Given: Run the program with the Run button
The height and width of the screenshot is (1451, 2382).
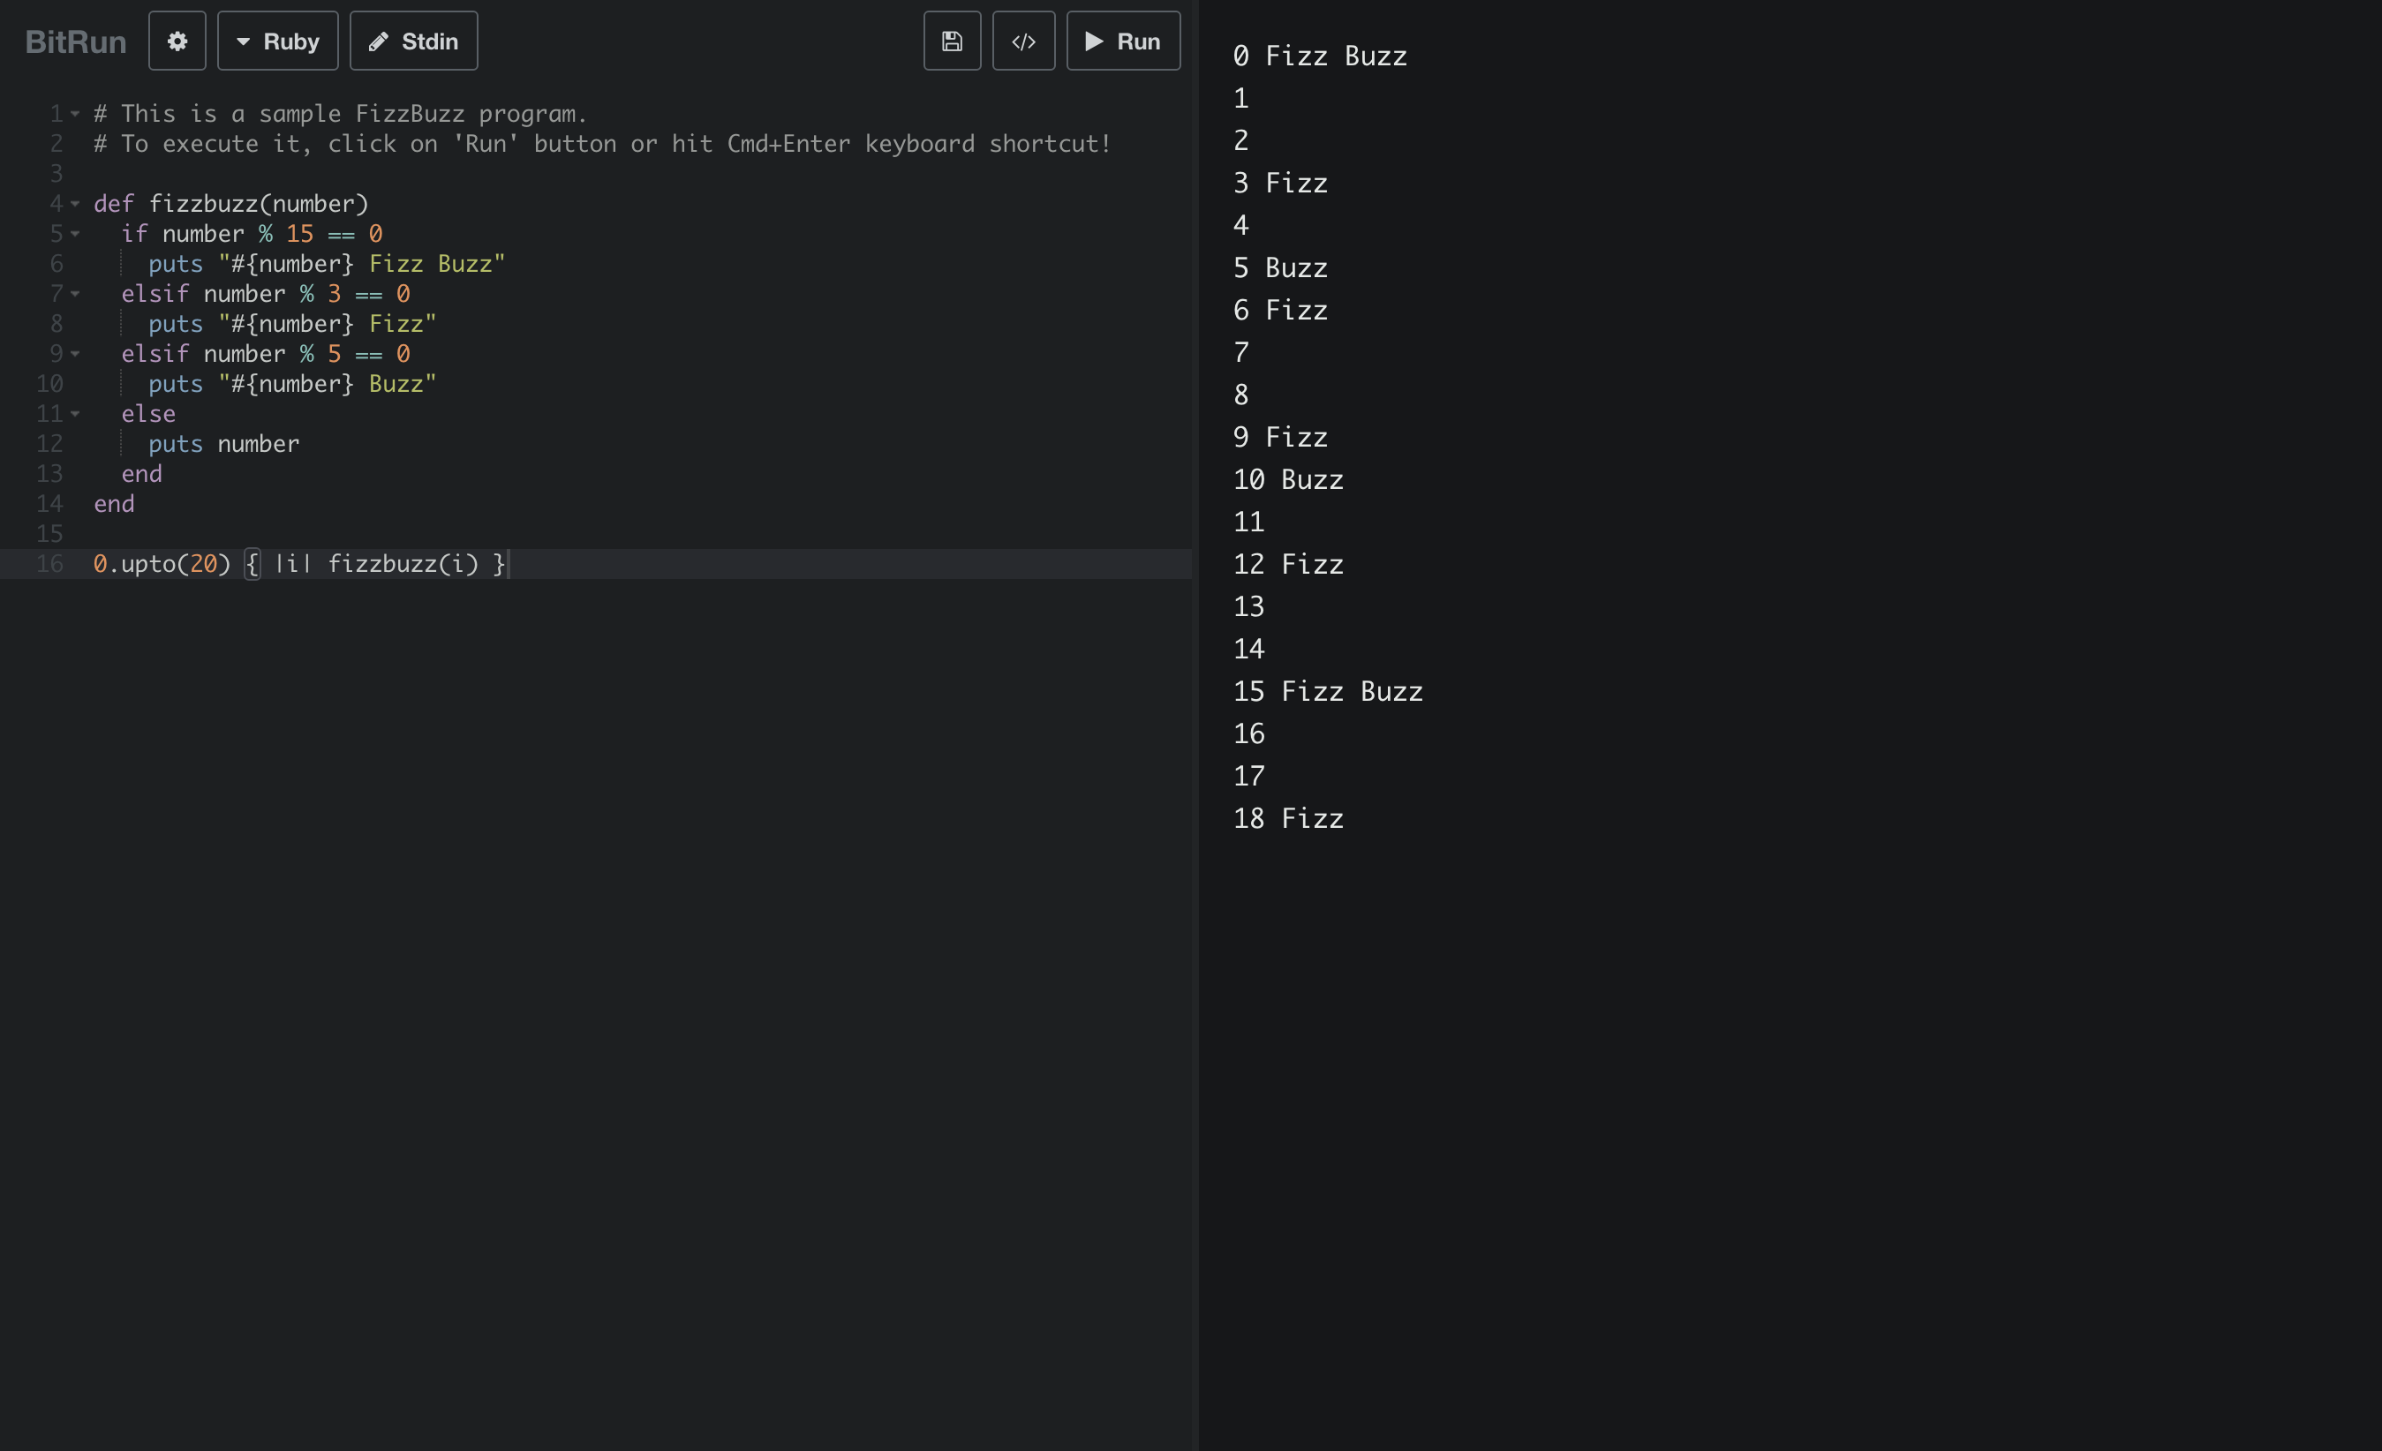Looking at the screenshot, I should (1122, 41).
